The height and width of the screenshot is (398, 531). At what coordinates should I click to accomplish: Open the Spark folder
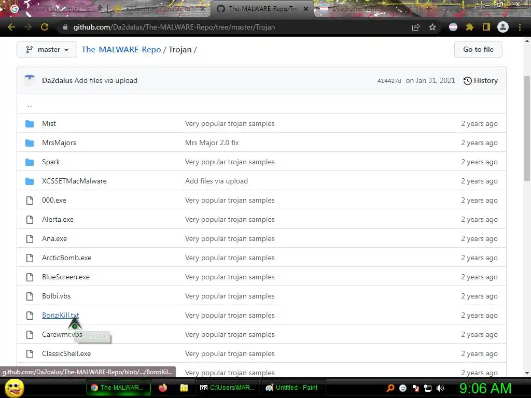51,162
